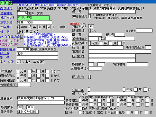Click the 記号 input field
The width and height of the screenshot is (156, 117).
[x=37, y=53]
